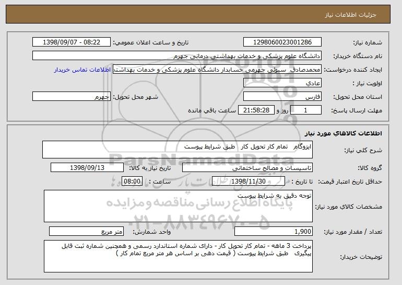Click the روز و text beside the days field

(282, 110)
